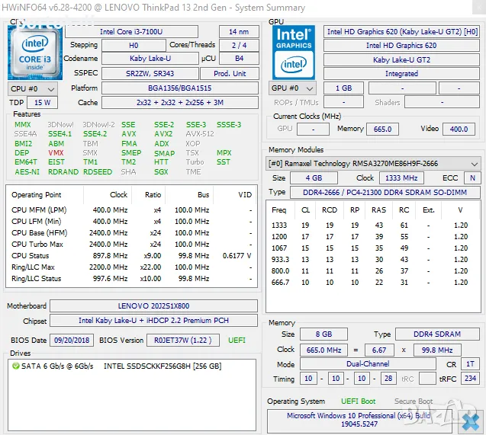Click the Intel HD Graphics 620 field
486x435 pixels.
[401, 46]
